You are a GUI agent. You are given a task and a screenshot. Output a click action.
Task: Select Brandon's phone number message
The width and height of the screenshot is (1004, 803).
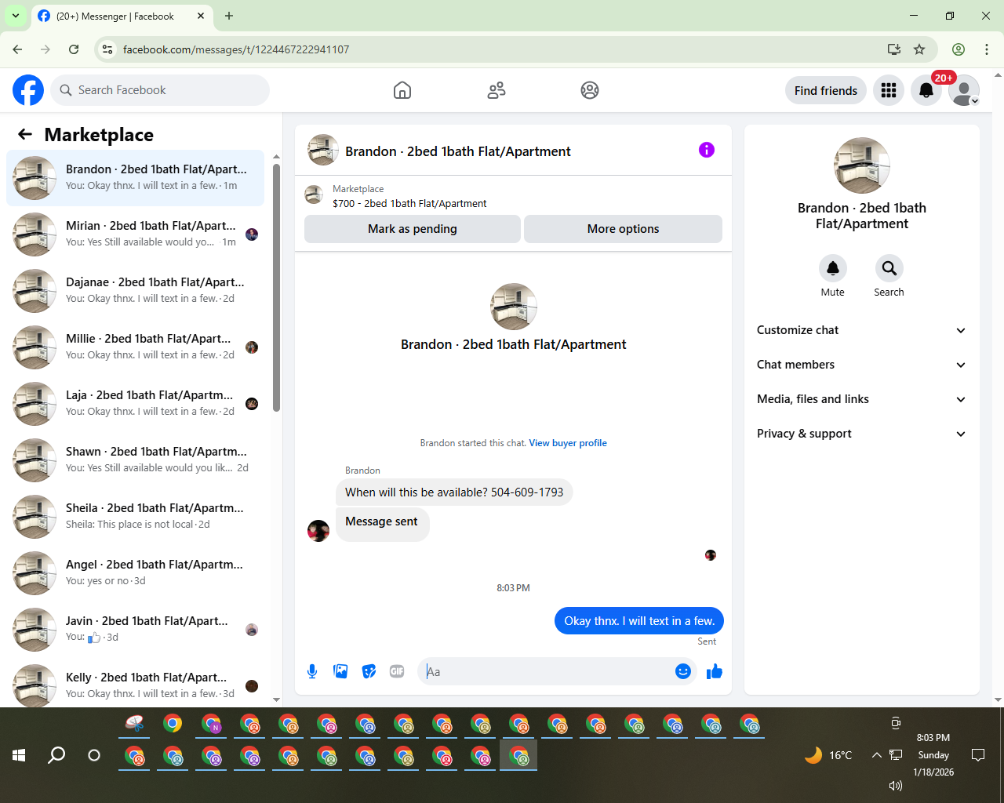coord(454,492)
